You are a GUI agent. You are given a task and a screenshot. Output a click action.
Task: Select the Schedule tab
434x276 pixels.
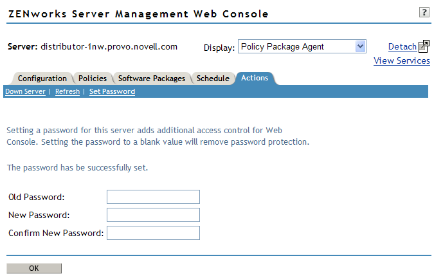213,78
